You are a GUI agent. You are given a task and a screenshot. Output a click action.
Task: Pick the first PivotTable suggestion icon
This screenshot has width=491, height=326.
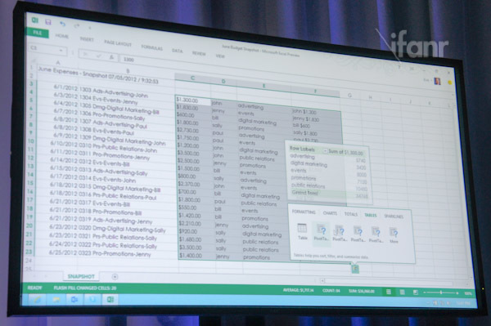[x=322, y=232]
